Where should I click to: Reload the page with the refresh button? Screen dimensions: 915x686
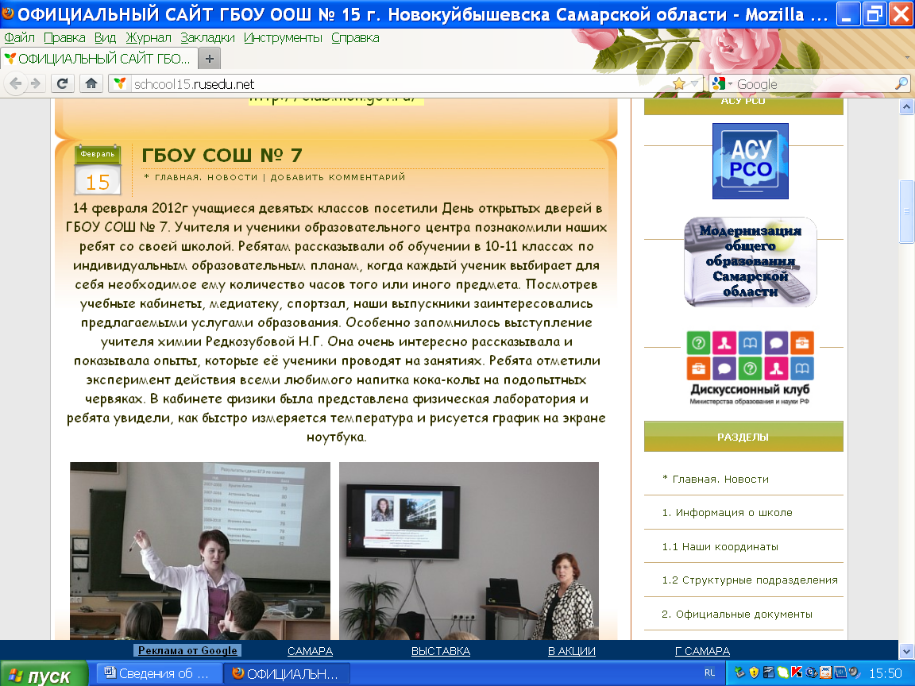[x=63, y=83]
